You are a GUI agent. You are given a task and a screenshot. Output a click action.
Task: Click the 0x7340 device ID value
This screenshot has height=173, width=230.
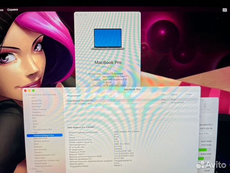click(118, 146)
